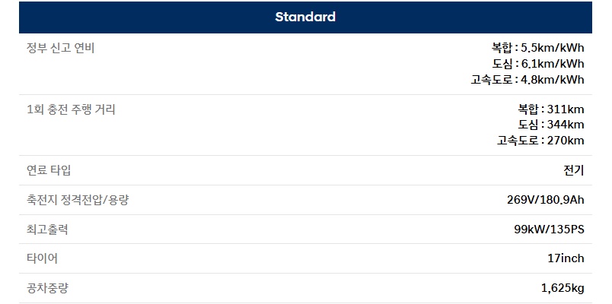Click the 공차중량 row label
The height and width of the screenshot is (304, 612).
click(x=47, y=288)
